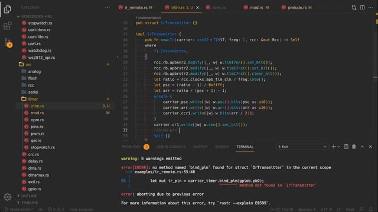Select irtim.rs in the timer folder
The height and width of the screenshot is (212, 378).
[37, 106]
